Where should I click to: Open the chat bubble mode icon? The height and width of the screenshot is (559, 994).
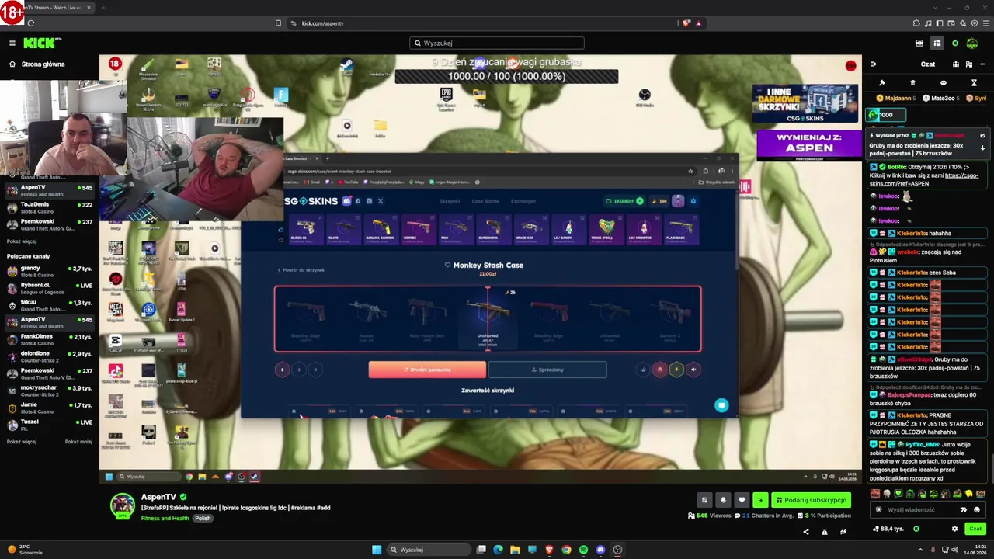point(944,82)
